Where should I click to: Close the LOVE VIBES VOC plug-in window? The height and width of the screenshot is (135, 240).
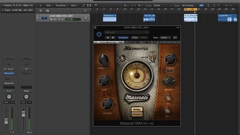click(x=95, y=27)
